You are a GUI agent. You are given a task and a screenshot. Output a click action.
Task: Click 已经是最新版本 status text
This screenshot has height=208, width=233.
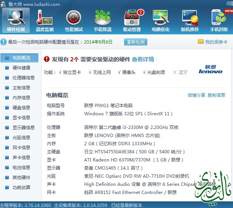127,205
